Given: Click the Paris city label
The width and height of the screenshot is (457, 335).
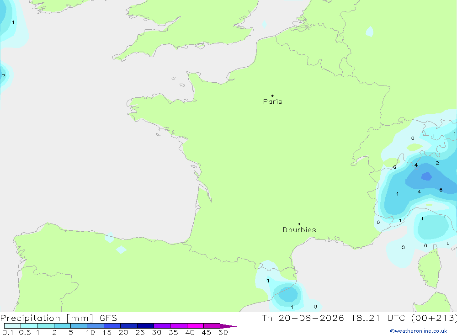Looking at the screenshot, I should click(x=272, y=101).
